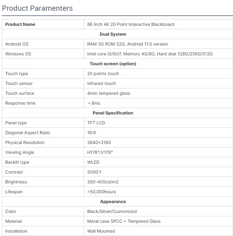The height and width of the screenshot is (236, 233).
Task: Select the Android OS row label
Action: [x=17, y=44]
